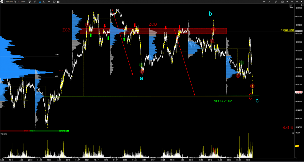This screenshot has height=162, width=304.
Task: Select the ZCB label near chart center
Action: [x=153, y=24]
